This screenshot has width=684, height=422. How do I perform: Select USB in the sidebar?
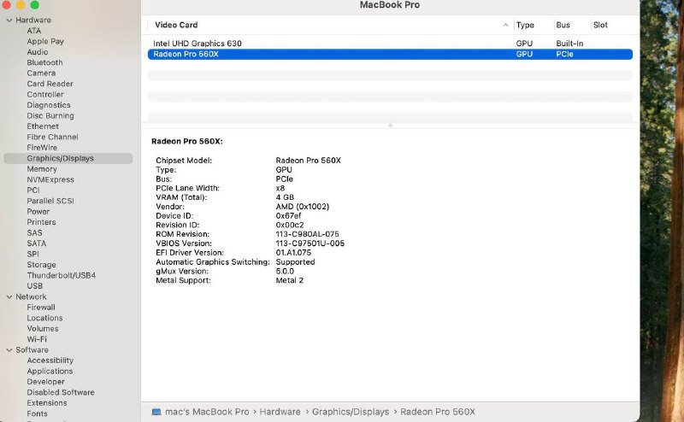point(35,286)
